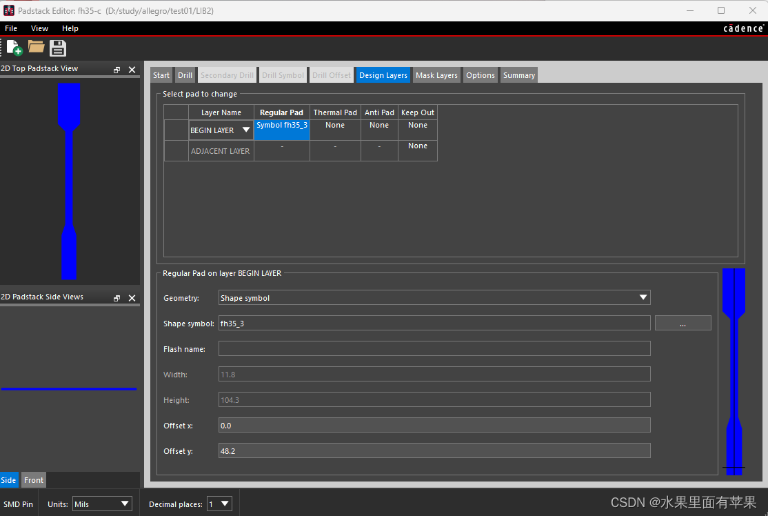
Task: Undock the 2D Top Padstack View panel
Action: click(117, 70)
